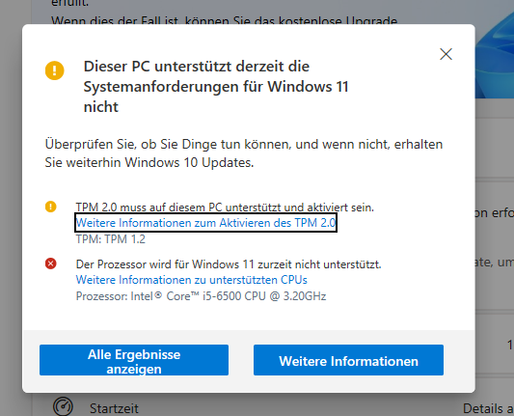Click the Startzeit gauge icon
514x416 pixels.
tap(63, 406)
